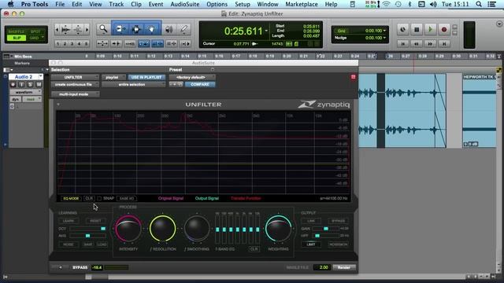Toggle Zoom Toggle button in toolbar

[102, 44]
